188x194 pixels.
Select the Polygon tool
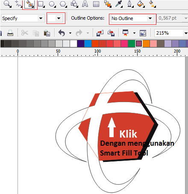tap(63, 4)
